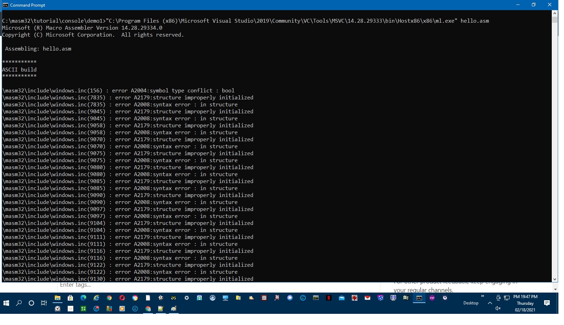This screenshot has height=325, width=564.
Task: Launch Opera browser from the taskbar
Action: point(122,298)
